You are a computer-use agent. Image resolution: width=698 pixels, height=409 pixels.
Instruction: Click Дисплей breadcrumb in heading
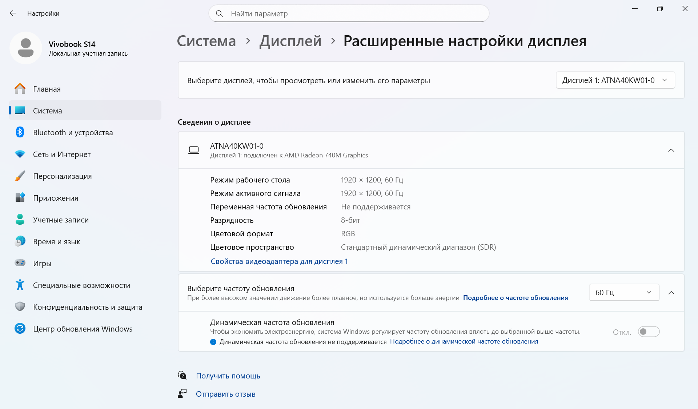[290, 41]
